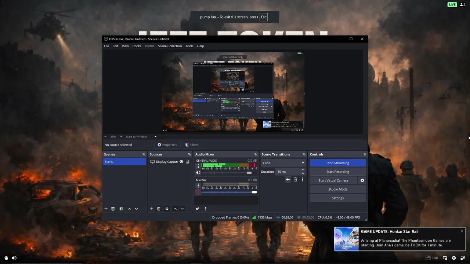
Task: Open stream player settings hexagon icon
Action: [x=454, y=258]
